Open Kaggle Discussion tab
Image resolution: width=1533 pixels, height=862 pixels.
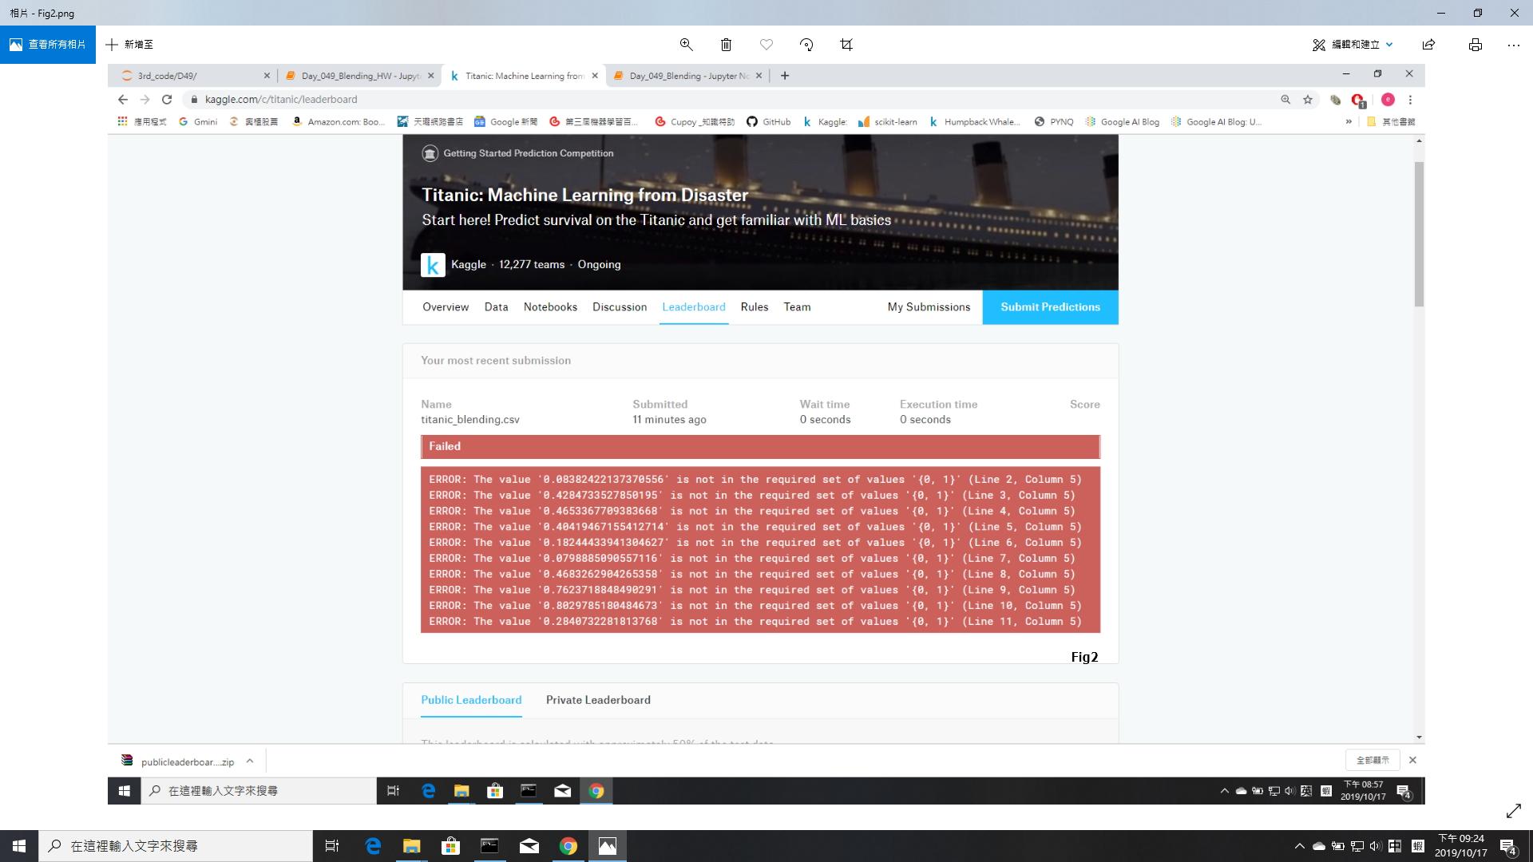(x=620, y=307)
